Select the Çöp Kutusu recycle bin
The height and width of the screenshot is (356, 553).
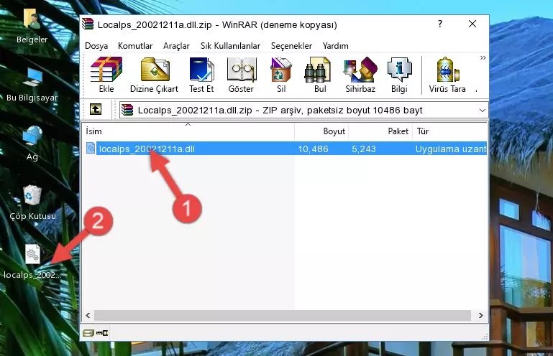(x=32, y=203)
